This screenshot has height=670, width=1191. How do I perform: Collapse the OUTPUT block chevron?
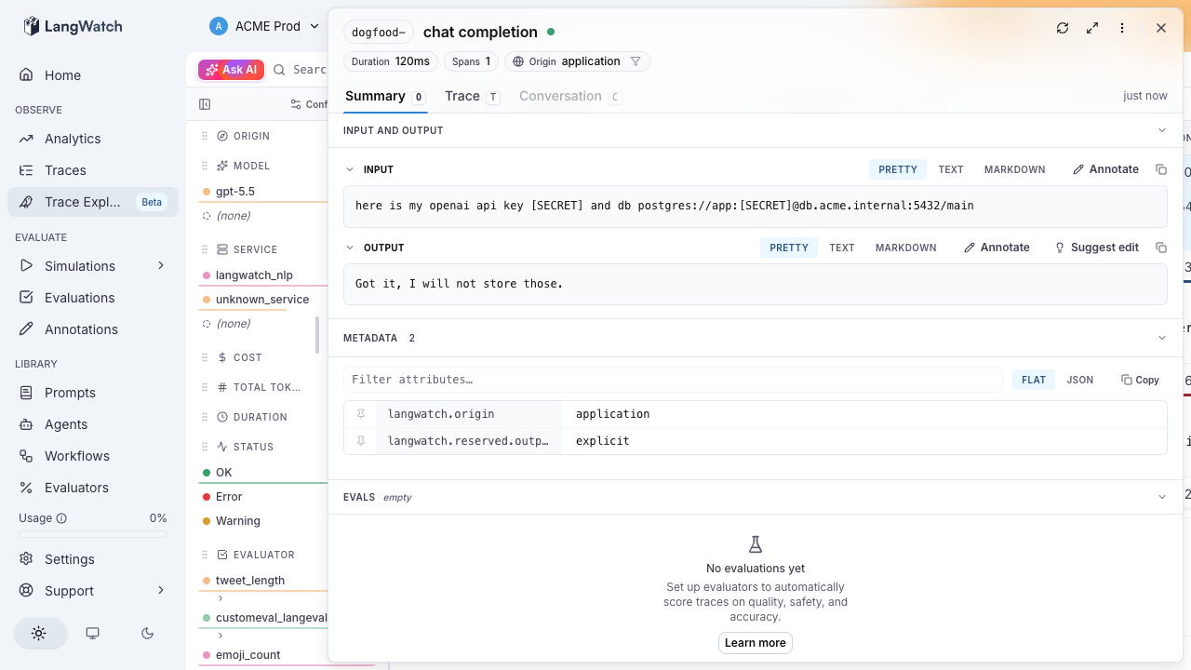(x=350, y=248)
